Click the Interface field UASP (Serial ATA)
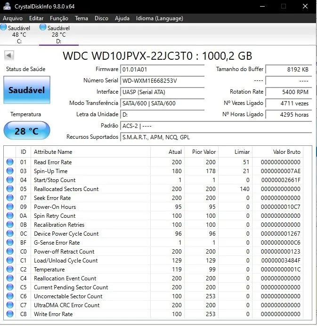Viewport: 317px width, 326px height. click(163, 92)
